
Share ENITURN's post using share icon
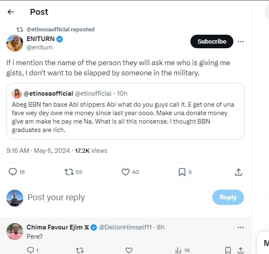point(238,172)
